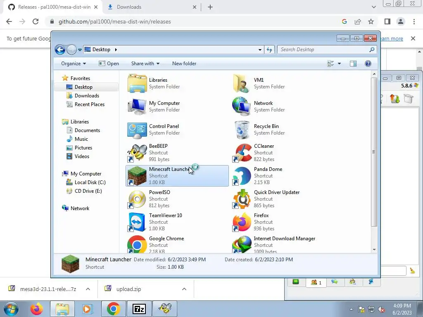This screenshot has width=423, height=317.
Task: Expand options for mesa3d download item
Action: 88,289
